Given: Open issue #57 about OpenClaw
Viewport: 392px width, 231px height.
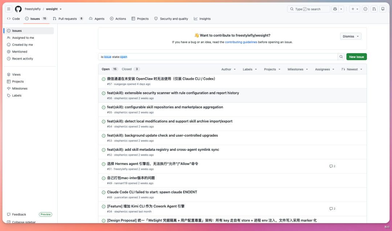Looking at the screenshot, I should tap(161, 79).
